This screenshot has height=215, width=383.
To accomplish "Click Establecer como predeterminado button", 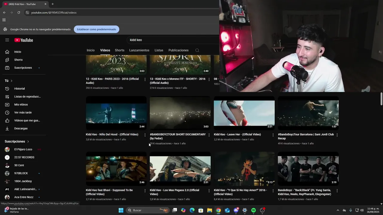I will (x=97, y=29).
